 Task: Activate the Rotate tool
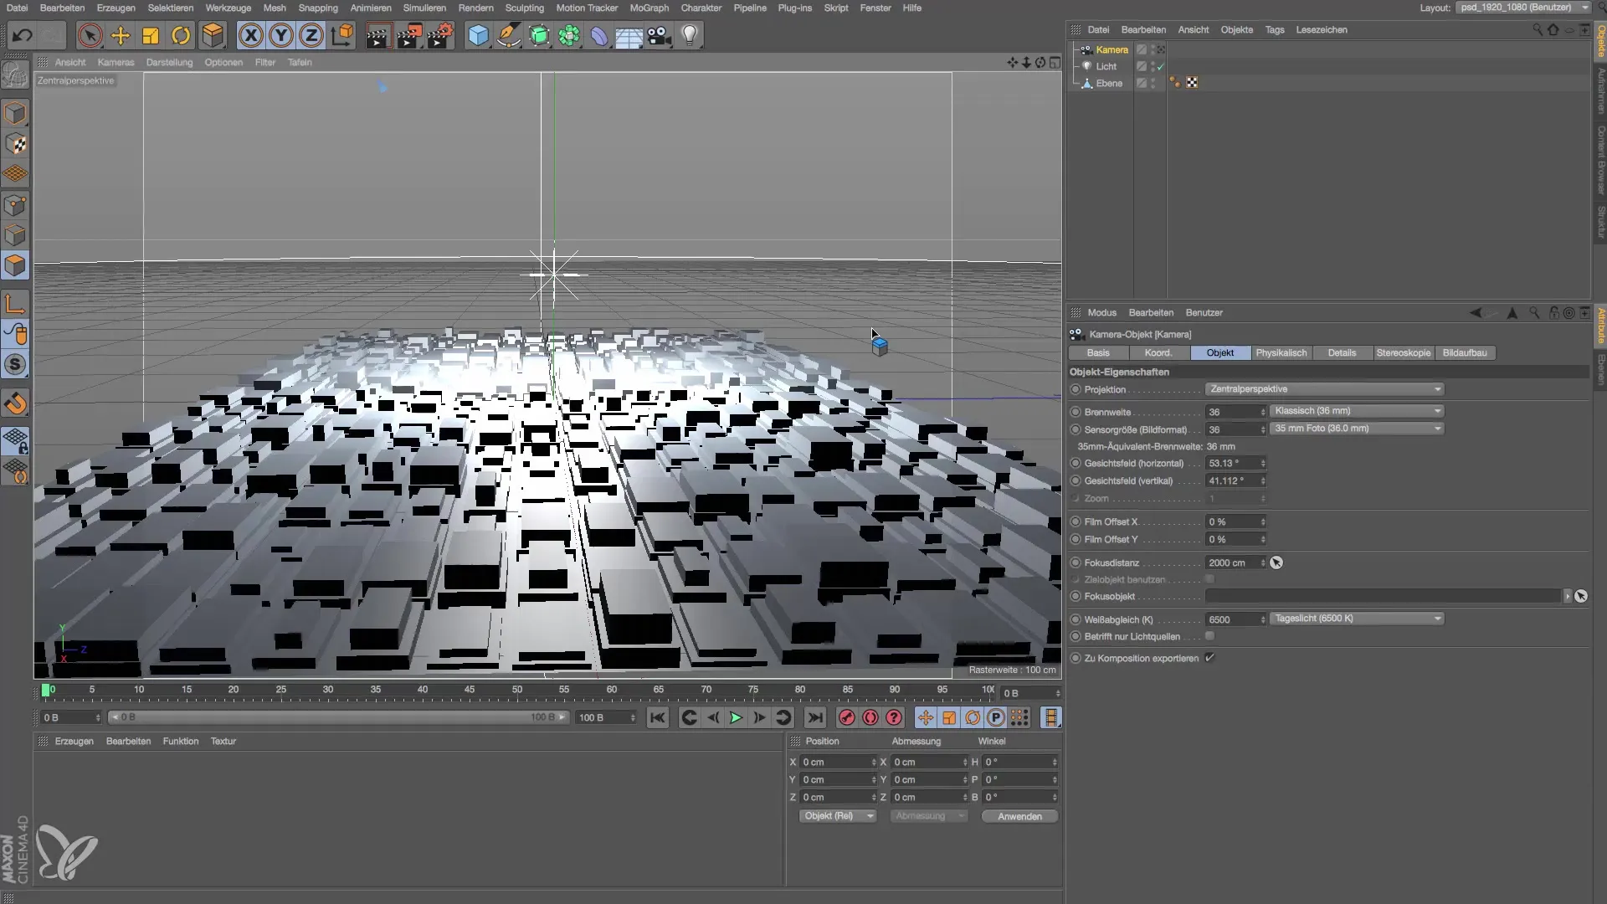(181, 35)
